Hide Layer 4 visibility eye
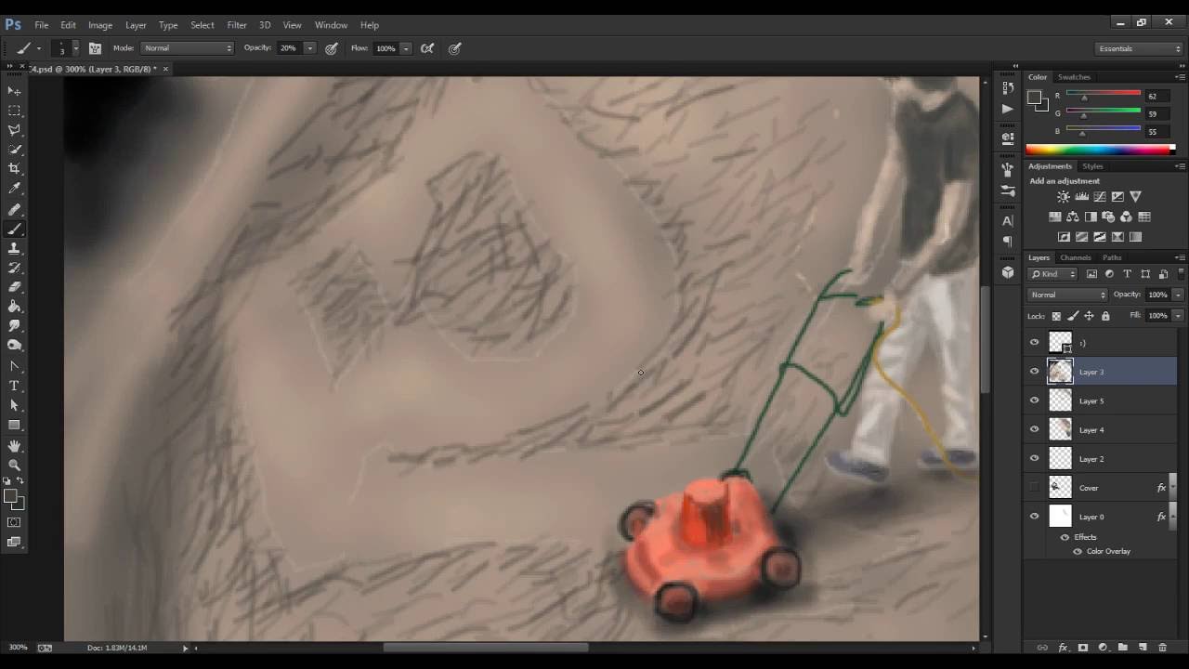 tap(1035, 429)
